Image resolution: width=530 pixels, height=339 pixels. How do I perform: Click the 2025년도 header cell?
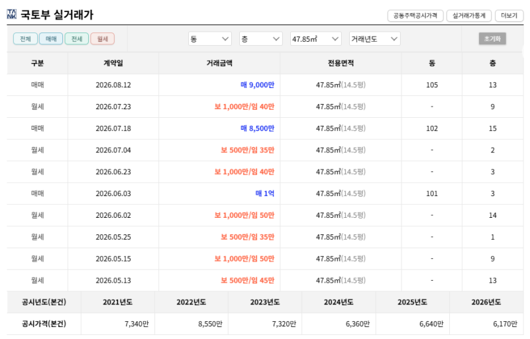tap(412, 302)
